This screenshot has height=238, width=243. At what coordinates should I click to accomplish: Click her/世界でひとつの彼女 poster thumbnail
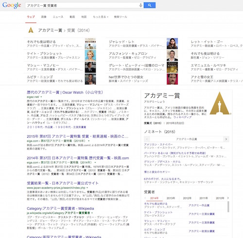pos(172,79)
